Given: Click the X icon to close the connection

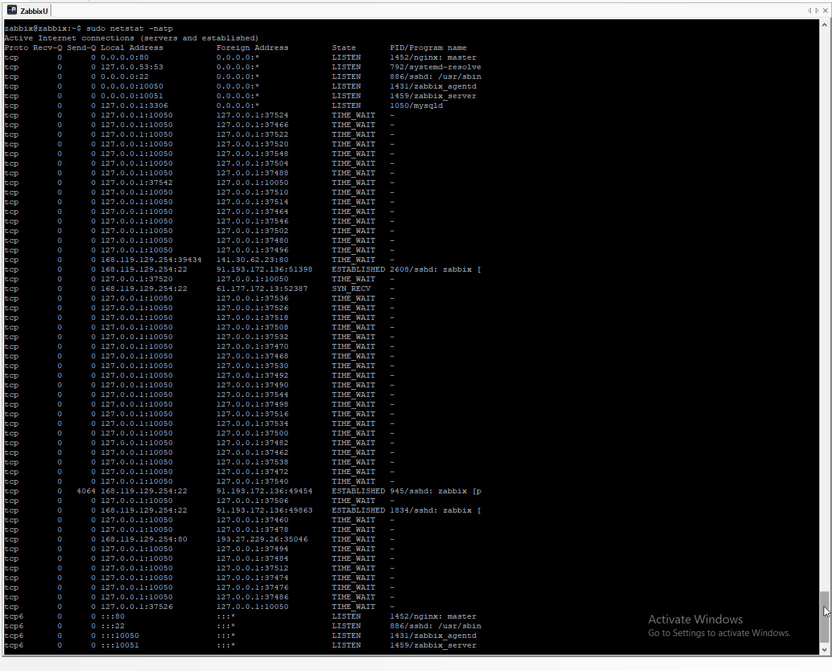Looking at the screenshot, I should (x=824, y=10).
